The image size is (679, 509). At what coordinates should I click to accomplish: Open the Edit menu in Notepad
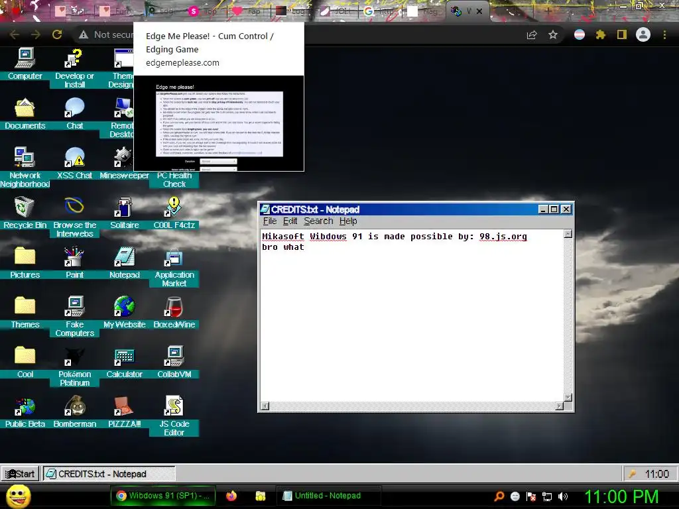pos(290,221)
